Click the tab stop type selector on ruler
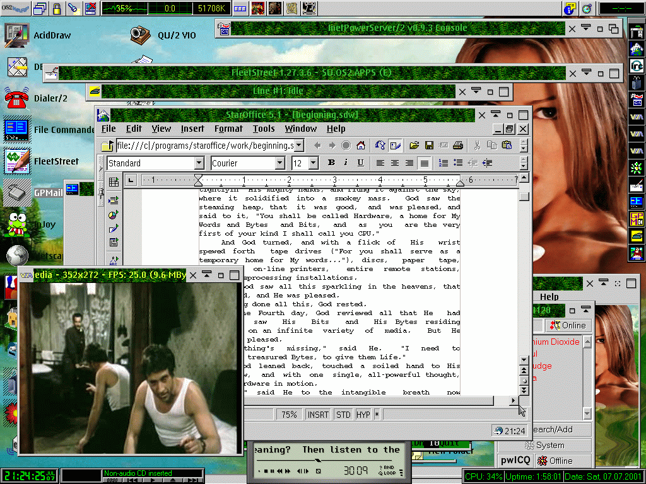Image resolution: width=646 pixels, height=484 pixels. pos(131,180)
